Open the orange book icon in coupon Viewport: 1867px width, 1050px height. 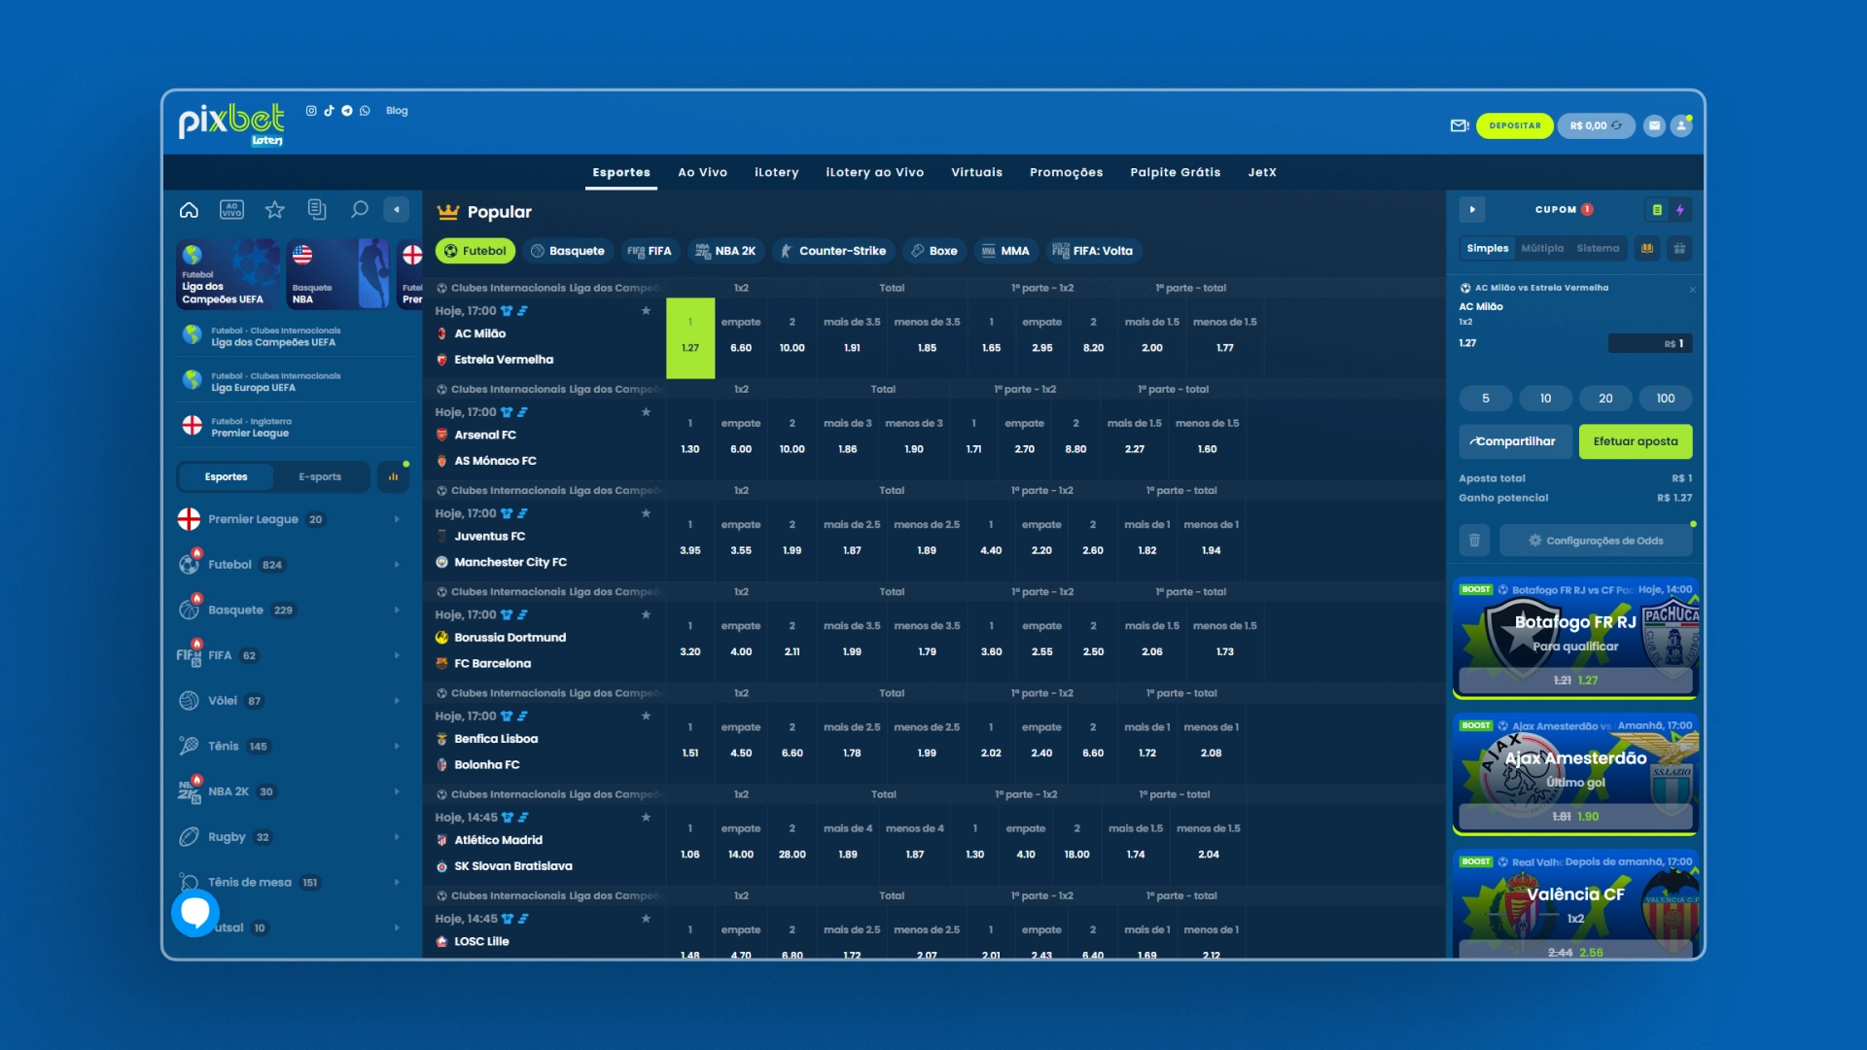[1647, 249]
